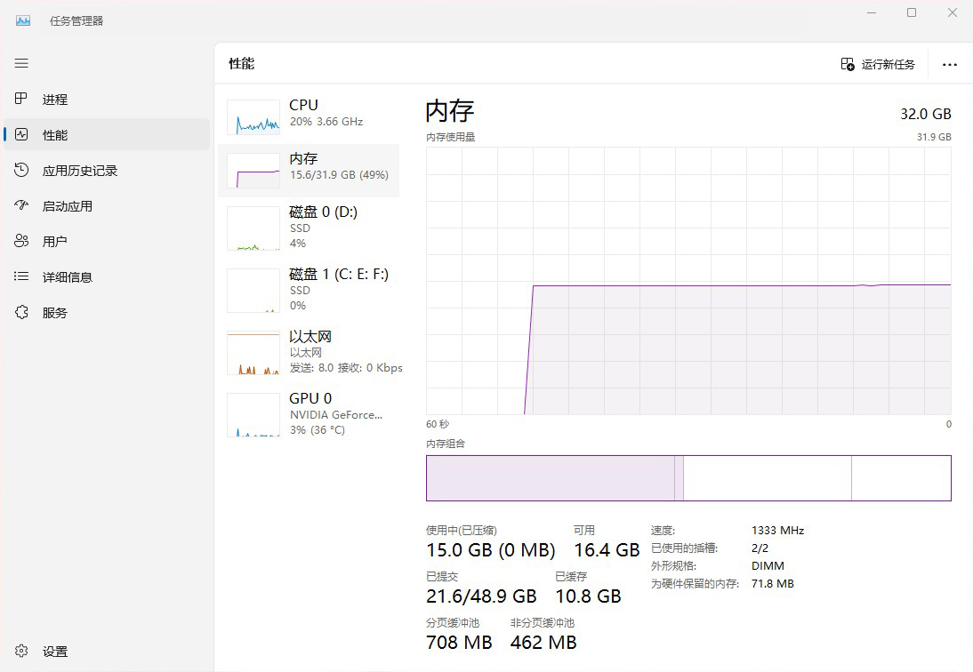
Task: Open the 设置 gear icon
Action: [21, 651]
